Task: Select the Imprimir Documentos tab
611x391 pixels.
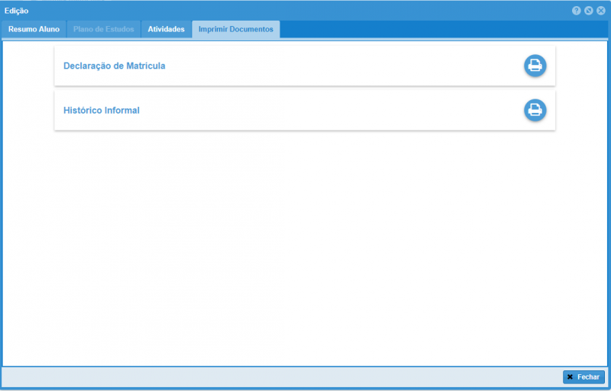Action: click(235, 29)
